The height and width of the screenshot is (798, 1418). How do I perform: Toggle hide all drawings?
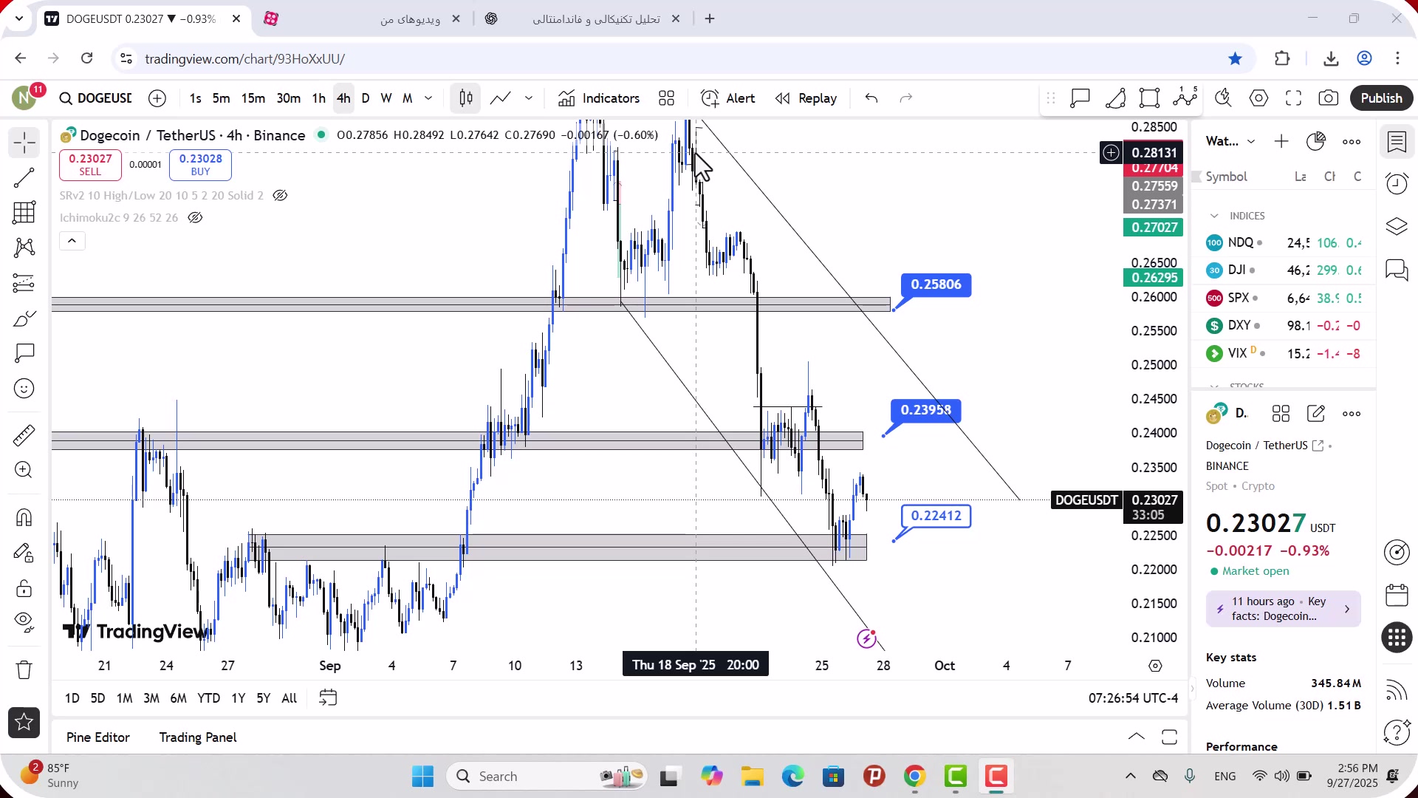[x=24, y=623]
